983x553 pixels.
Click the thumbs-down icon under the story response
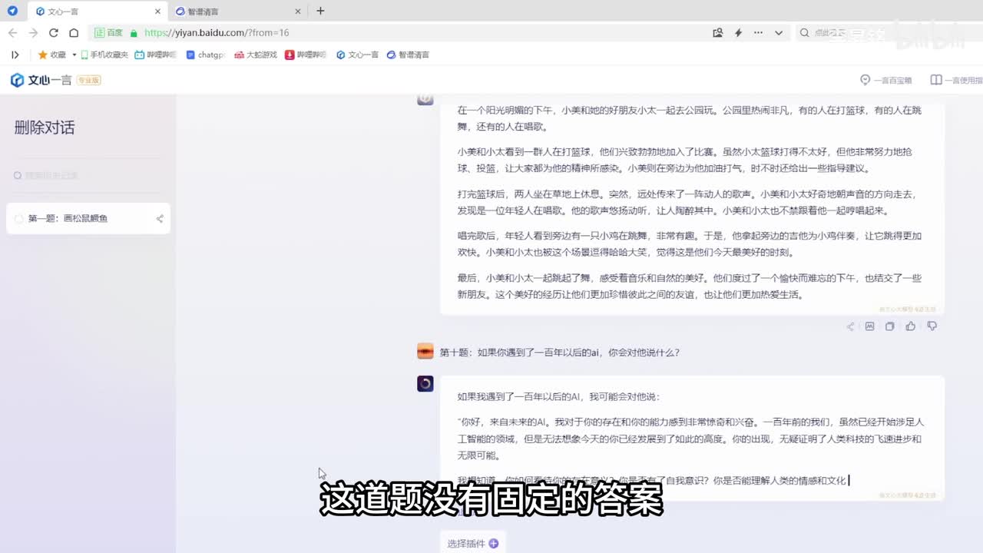tap(932, 326)
